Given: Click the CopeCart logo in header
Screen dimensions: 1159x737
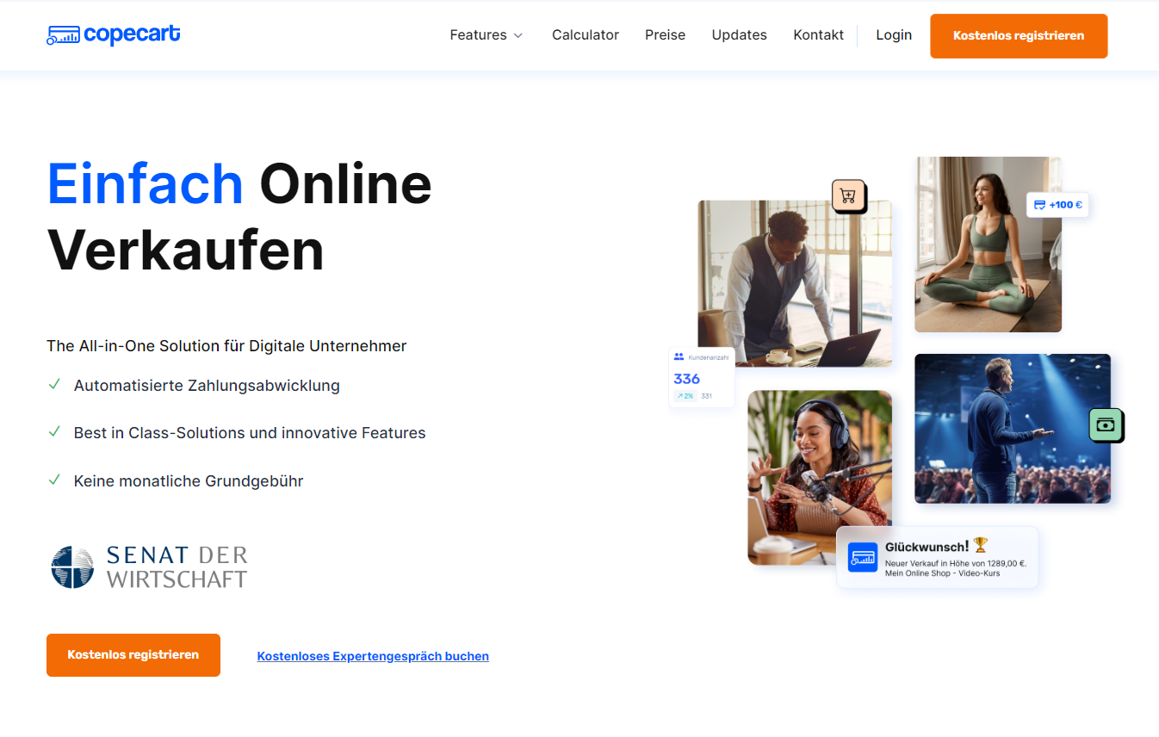Looking at the screenshot, I should (x=114, y=35).
